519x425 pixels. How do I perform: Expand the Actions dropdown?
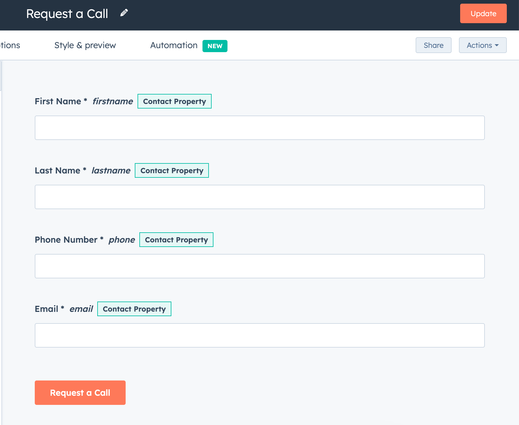[x=483, y=45]
